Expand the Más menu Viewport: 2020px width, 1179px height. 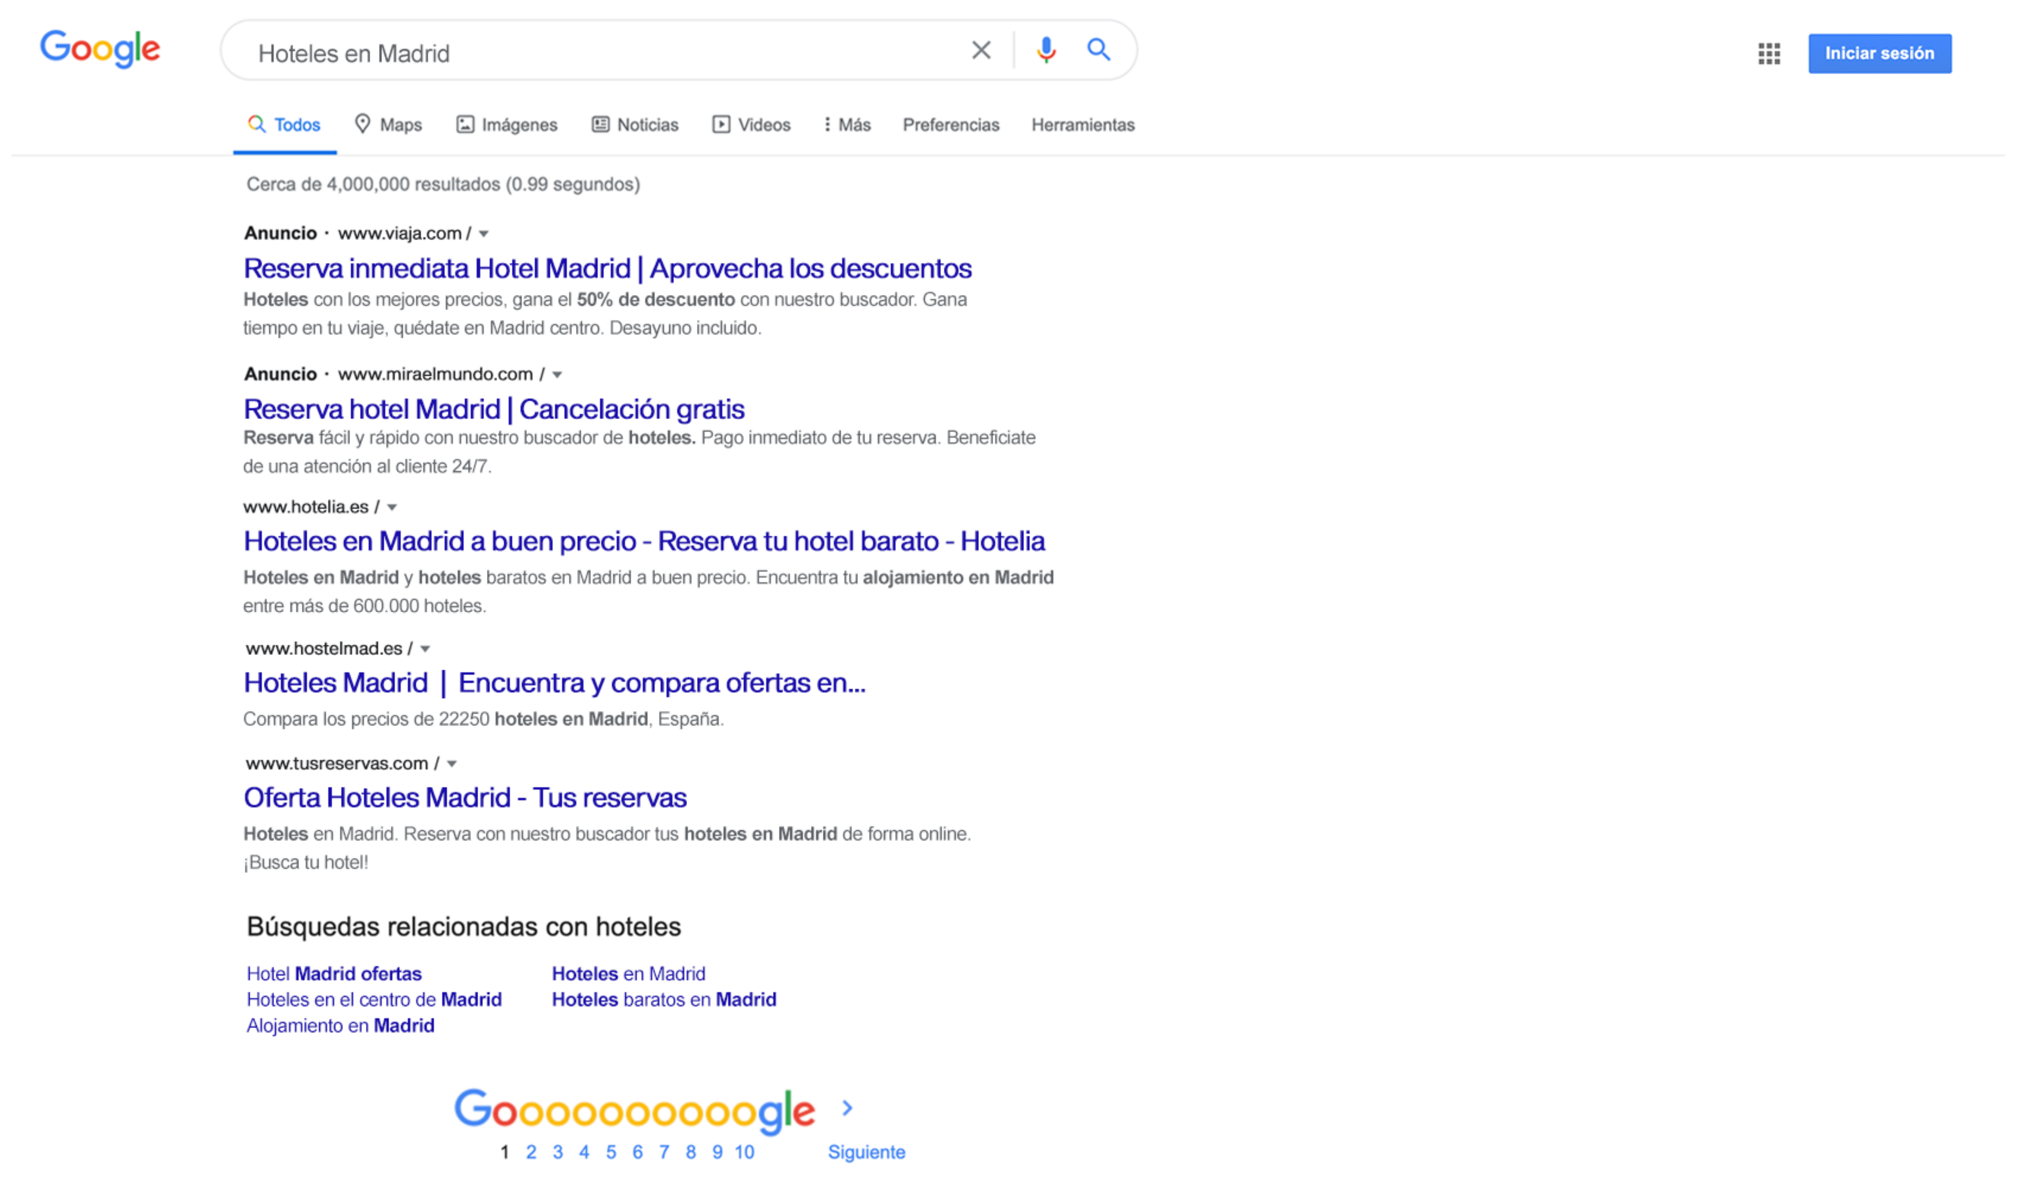(x=847, y=125)
